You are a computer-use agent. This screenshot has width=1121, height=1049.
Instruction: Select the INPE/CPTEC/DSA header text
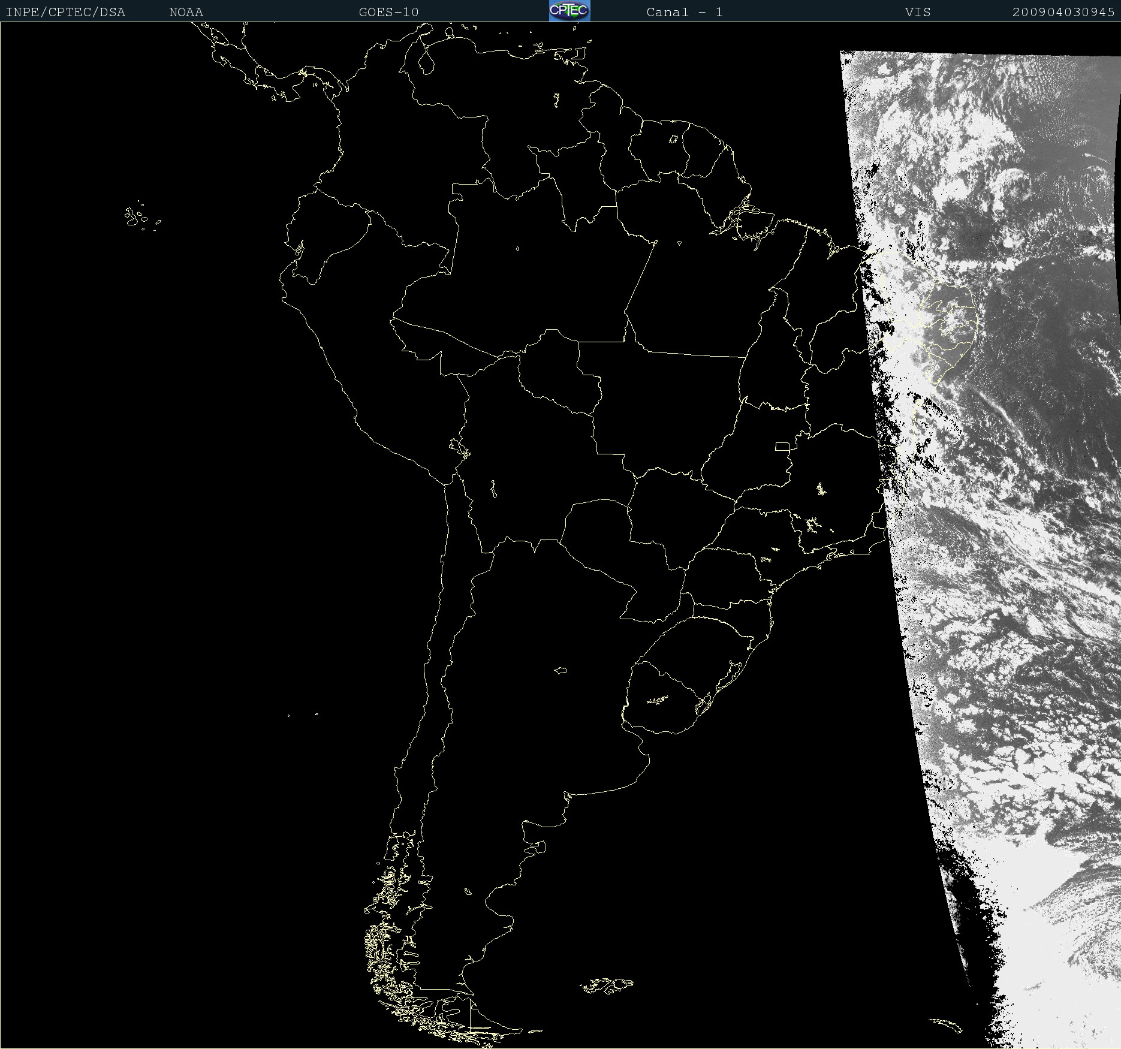coord(65,12)
